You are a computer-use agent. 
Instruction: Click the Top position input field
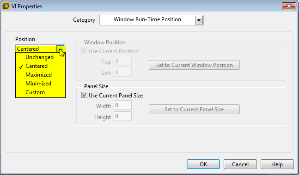click(x=122, y=61)
